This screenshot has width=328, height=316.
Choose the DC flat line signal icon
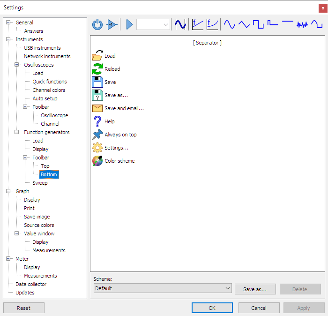point(287,22)
